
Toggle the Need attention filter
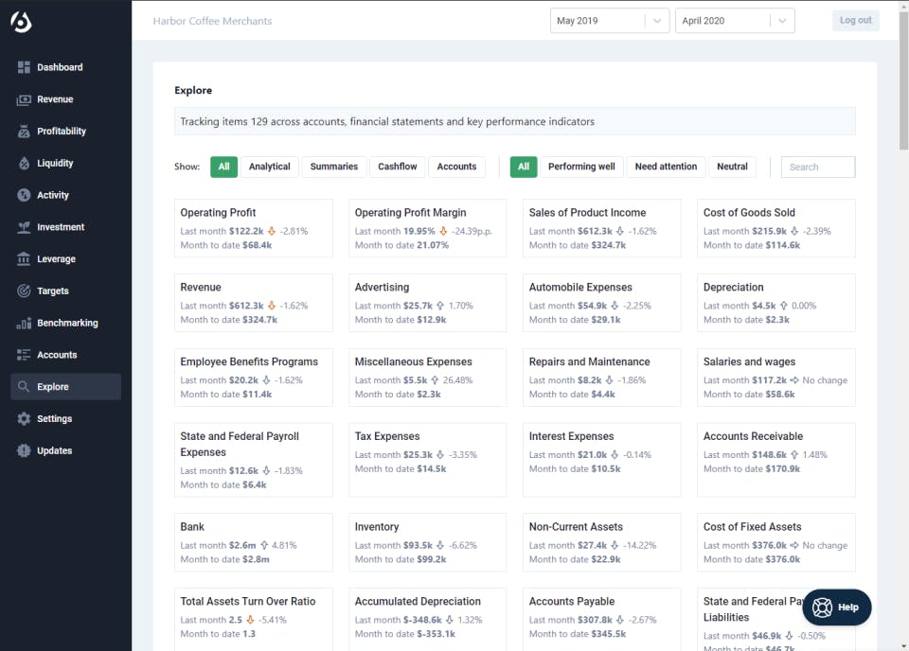(x=666, y=167)
